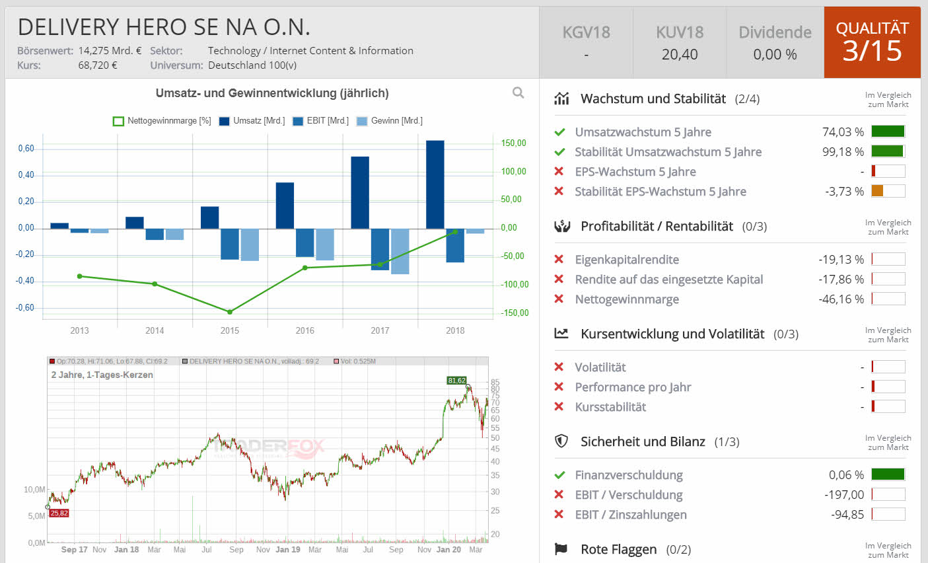Click red cross beside EBIT / Verschuldung
The height and width of the screenshot is (563, 928).
pyautogui.click(x=559, y=495)
